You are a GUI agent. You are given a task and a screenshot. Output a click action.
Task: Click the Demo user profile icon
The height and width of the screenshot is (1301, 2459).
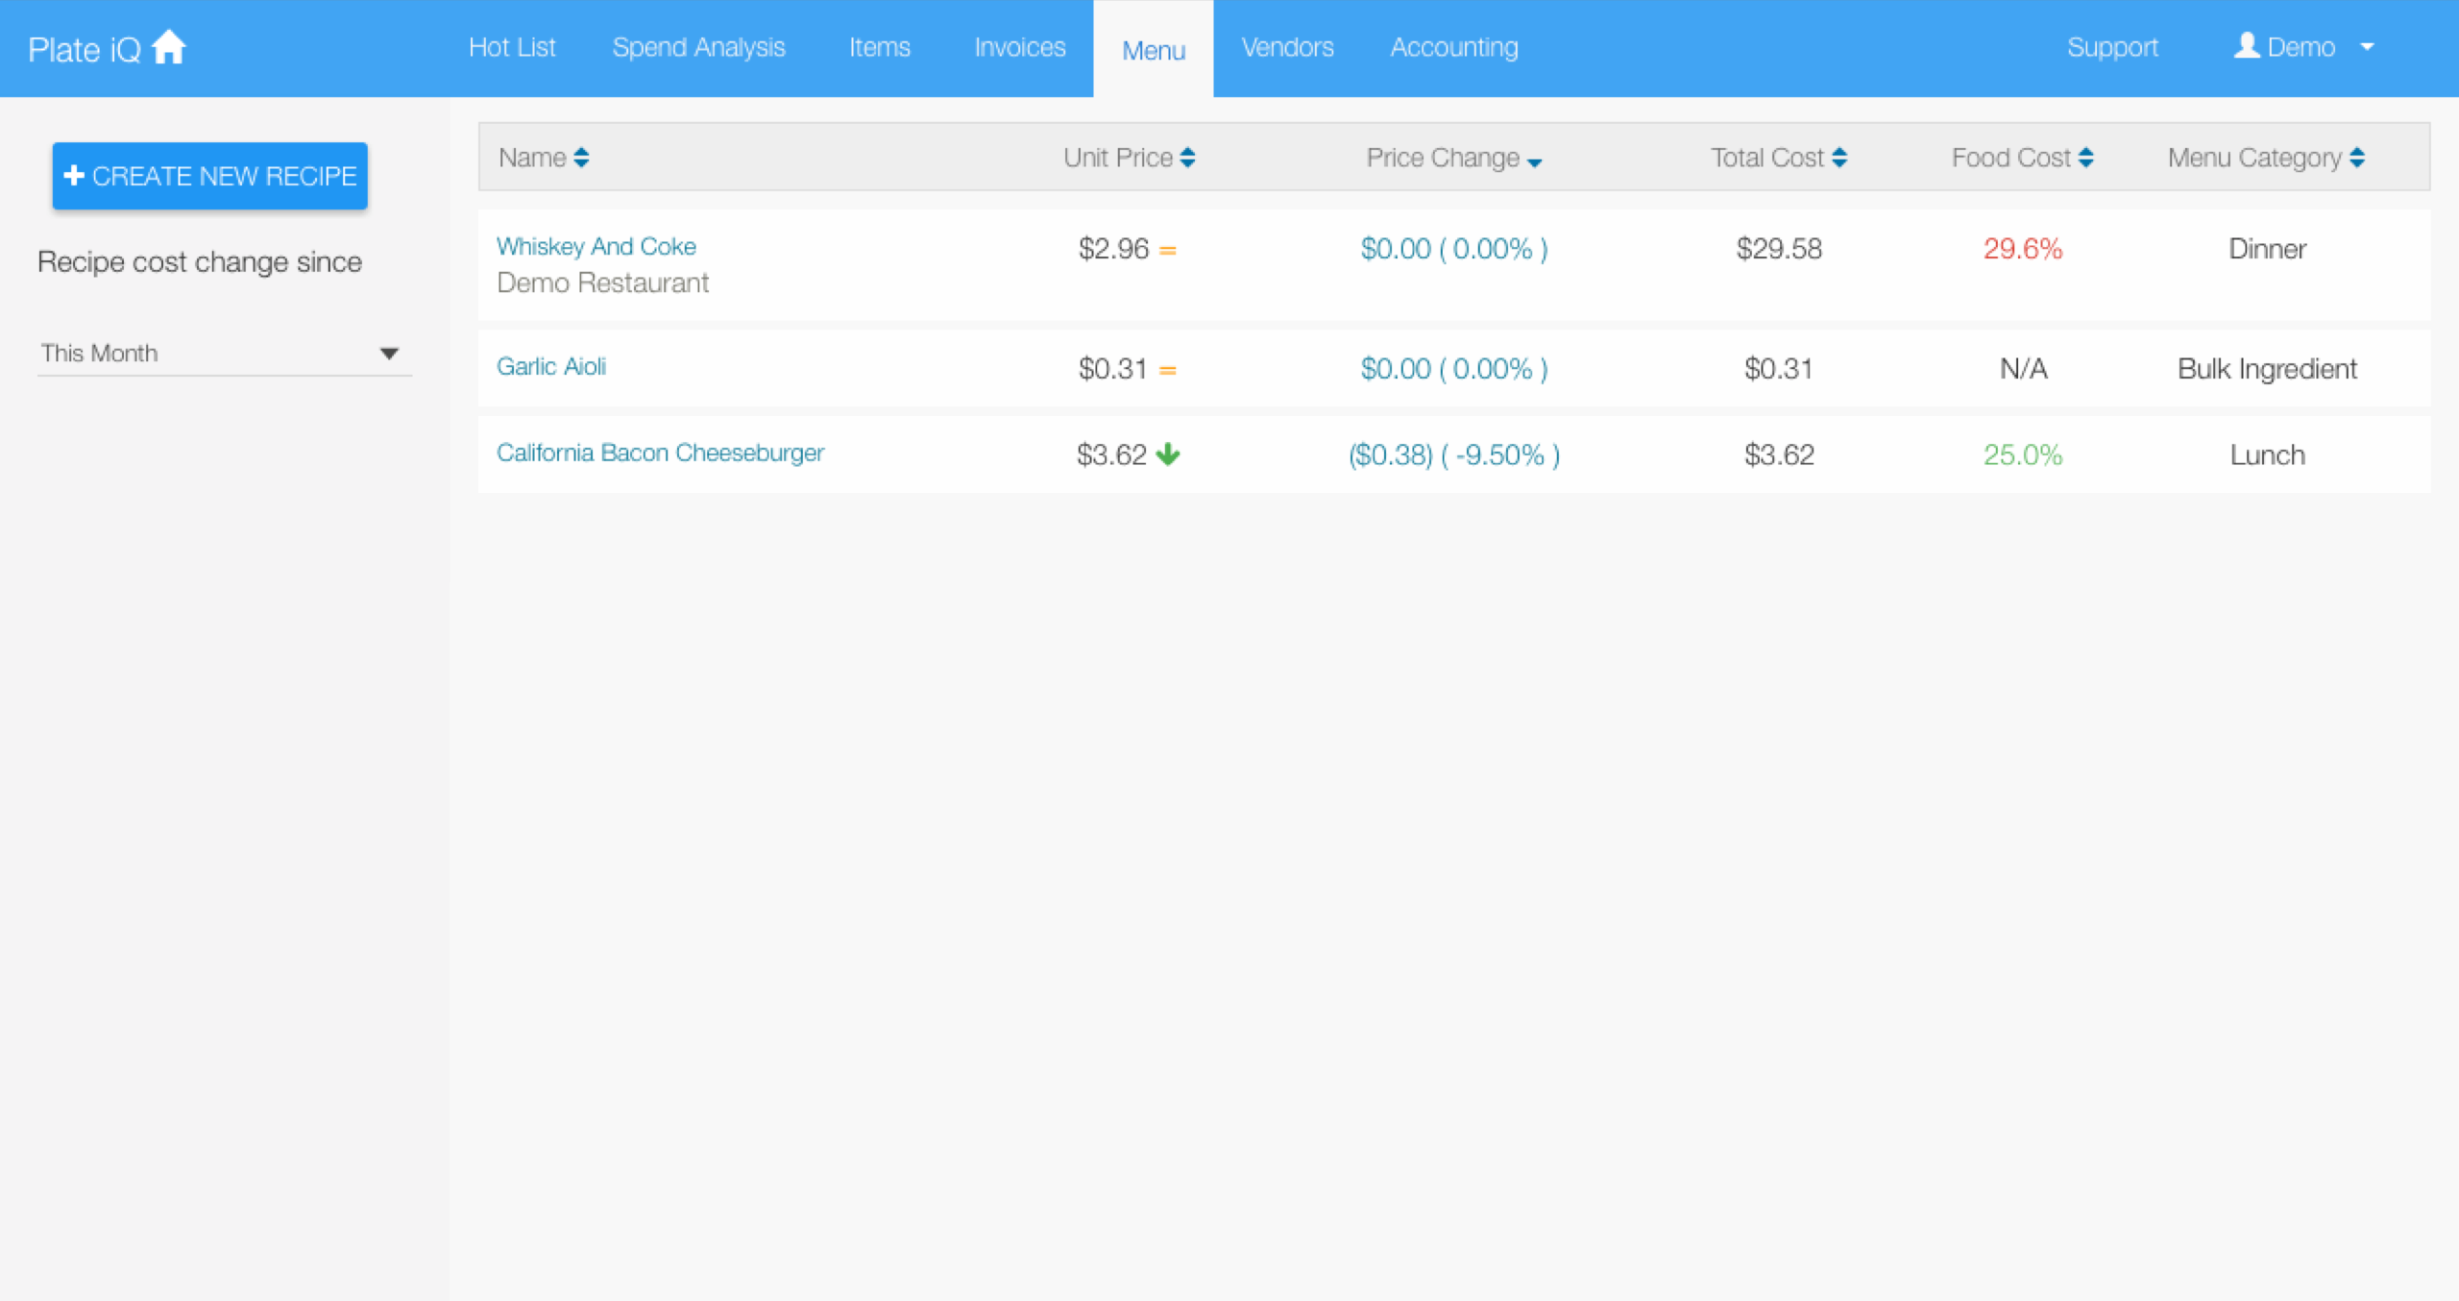tap(2246, 46)
